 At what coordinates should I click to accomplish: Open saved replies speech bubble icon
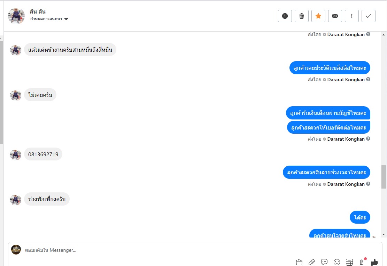pos(324,262)
